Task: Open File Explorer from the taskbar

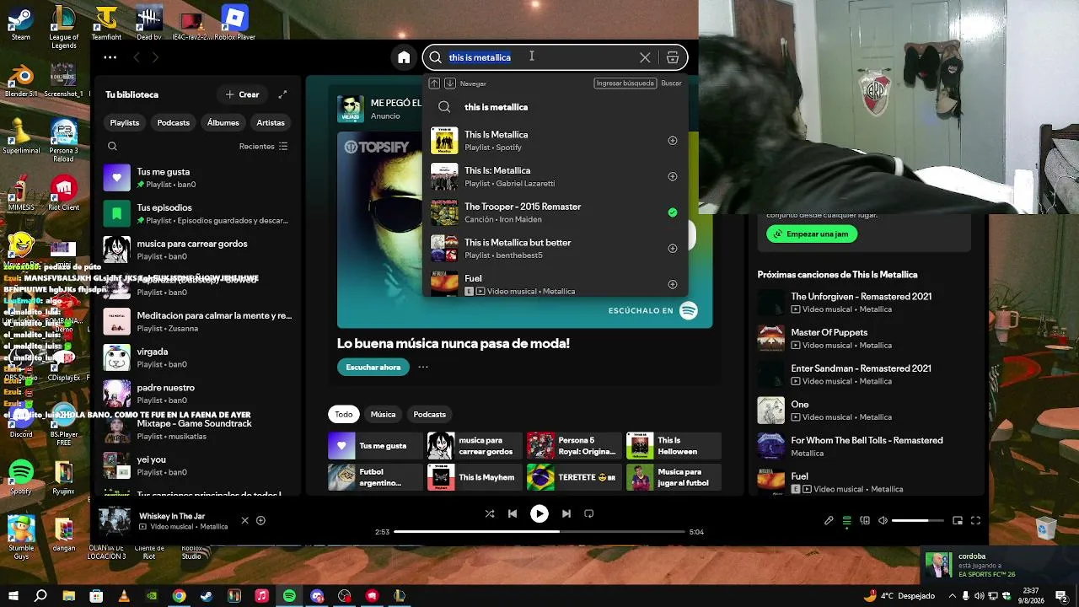Action: (x=68, y=596)
